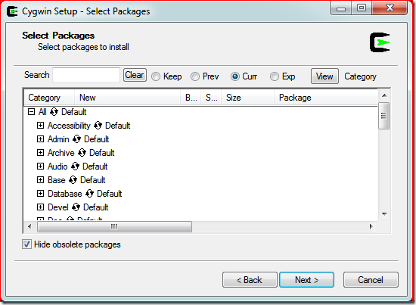Click the horizontal scrollbar thumb
Viewport: 416px width, 305px height.
coord(114,227)
